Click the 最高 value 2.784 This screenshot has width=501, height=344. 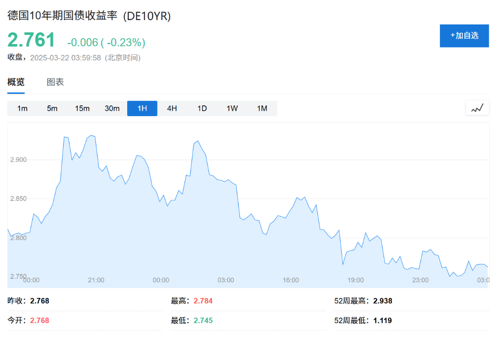pyautogui.click(x=202, y=301)
